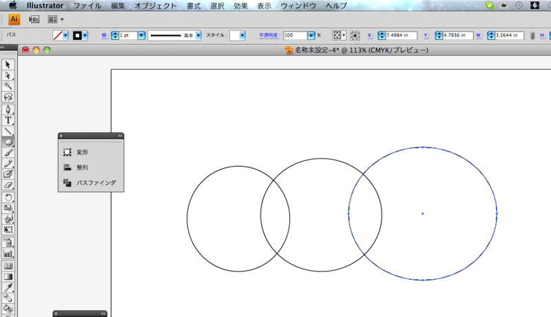Select the Ellipse tool
Image resolution: width=551 pixels, height=317 pixels.
(x=8, y=142)
